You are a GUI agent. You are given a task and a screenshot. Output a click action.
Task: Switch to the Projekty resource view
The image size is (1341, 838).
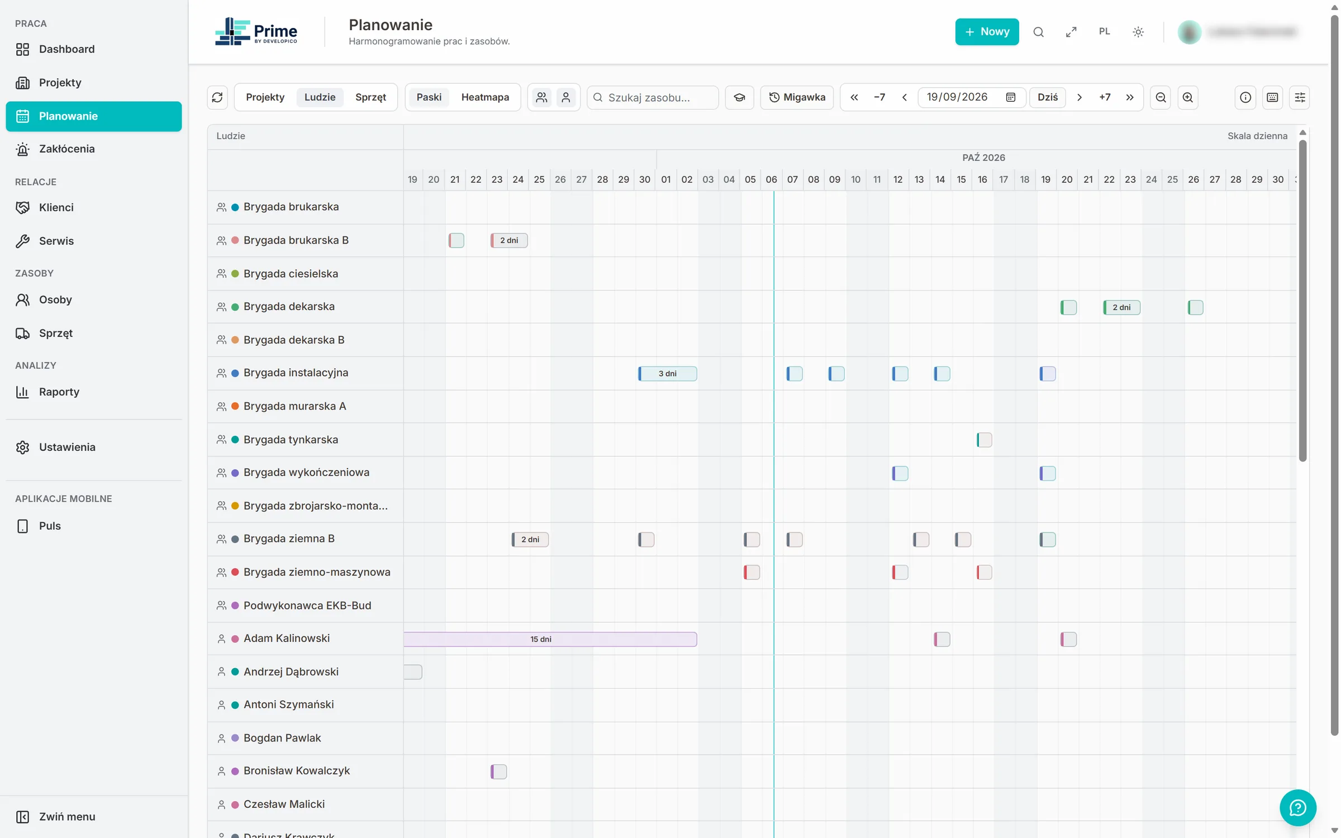point(265,97)
